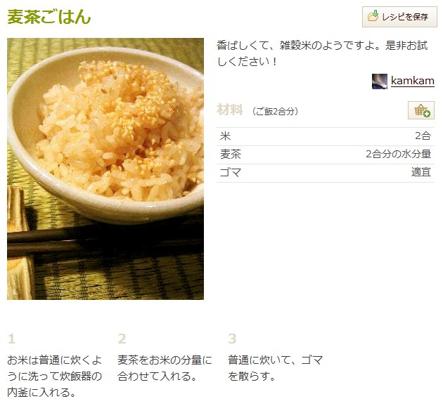Click step number 2

click(122, 339)
